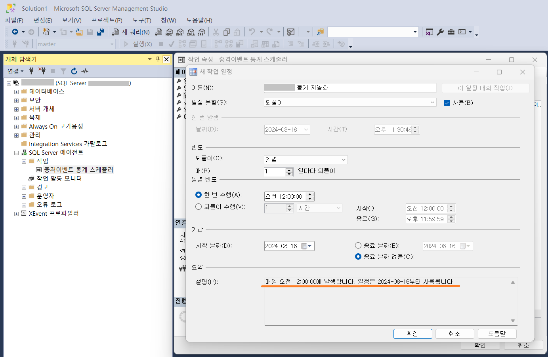Click Connect Object Explorer plug icon
The height and width of the screenshot is (357, 548).
(31, 71)
